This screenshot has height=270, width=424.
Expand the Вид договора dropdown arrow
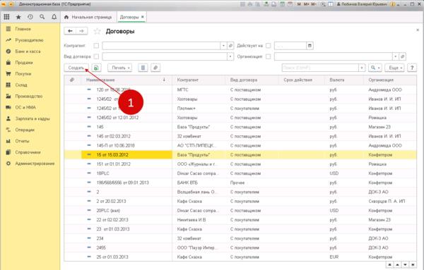click(x=230, y=56)
